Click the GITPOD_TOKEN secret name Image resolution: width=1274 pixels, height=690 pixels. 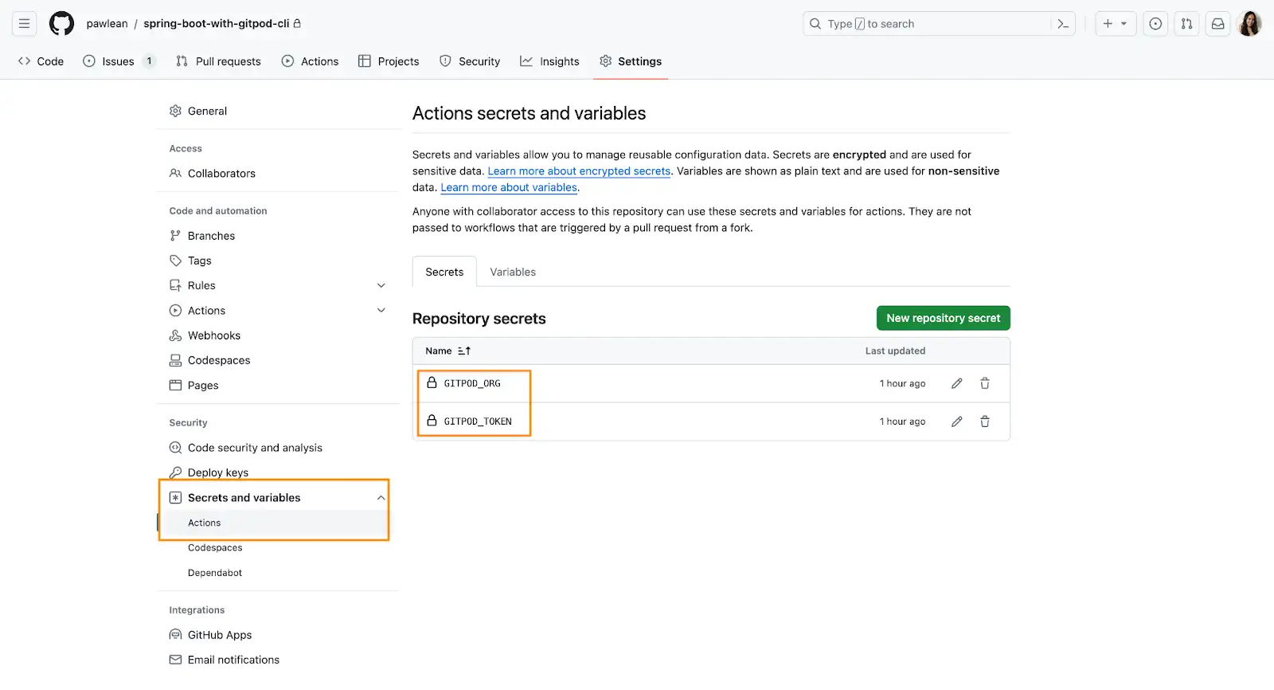[478, 421]
